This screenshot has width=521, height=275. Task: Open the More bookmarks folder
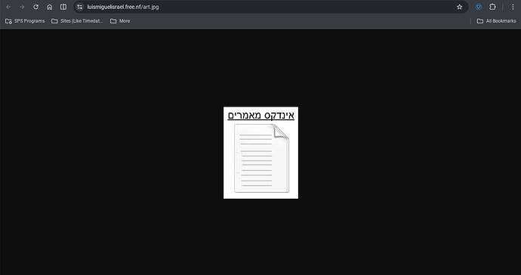(x=120, y=21)
